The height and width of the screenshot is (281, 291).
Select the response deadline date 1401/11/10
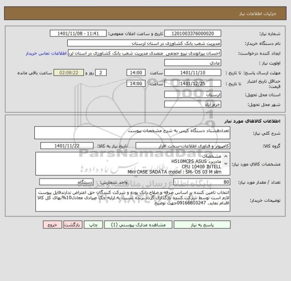tap(192, 73)
